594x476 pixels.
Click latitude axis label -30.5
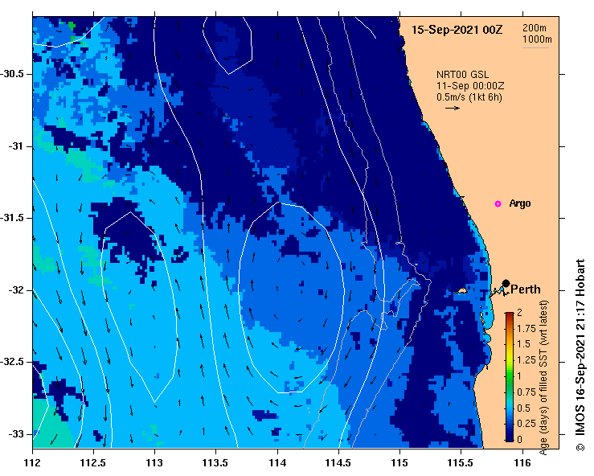click(x=12, y=74)
